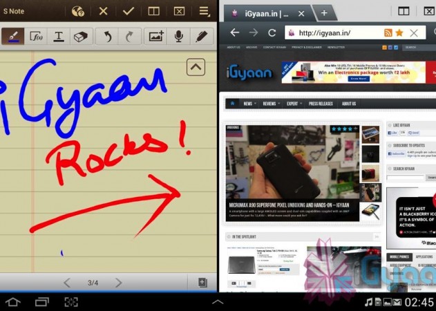Open the Press Releases menu item
This screenshot has width=436, height=311.
tap(322, 104)
